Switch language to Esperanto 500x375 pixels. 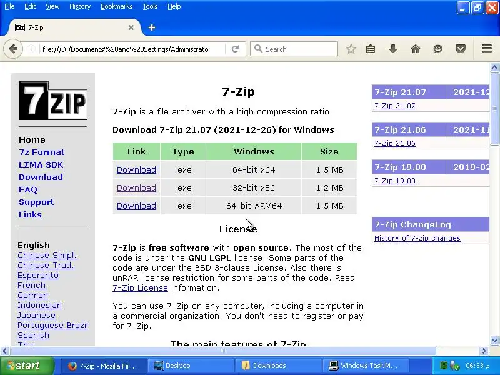38,275
